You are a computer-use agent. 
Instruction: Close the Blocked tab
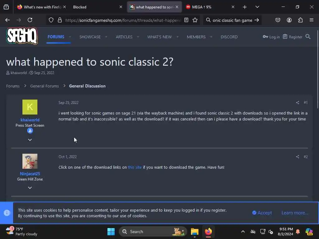[121, 7]
